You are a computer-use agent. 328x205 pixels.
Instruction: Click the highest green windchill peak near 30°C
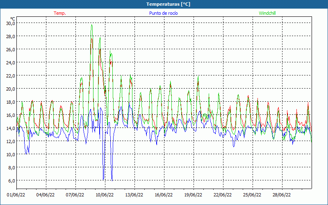91,25
